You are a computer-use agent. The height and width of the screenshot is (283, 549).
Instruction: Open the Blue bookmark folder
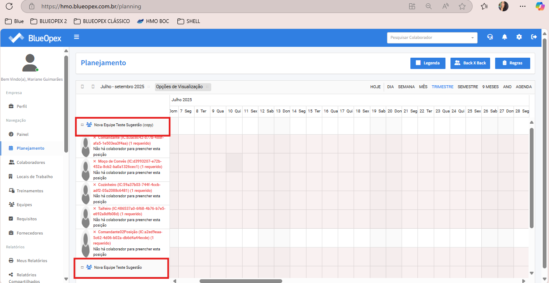tap(14, 21)
